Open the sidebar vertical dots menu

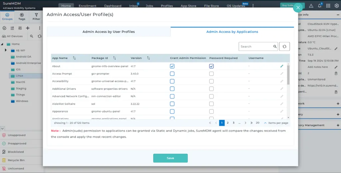(x=40, y=28)
